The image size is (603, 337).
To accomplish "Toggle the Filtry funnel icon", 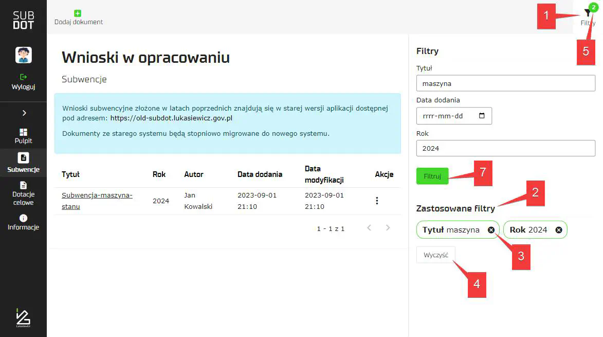I will coord(588,14).
